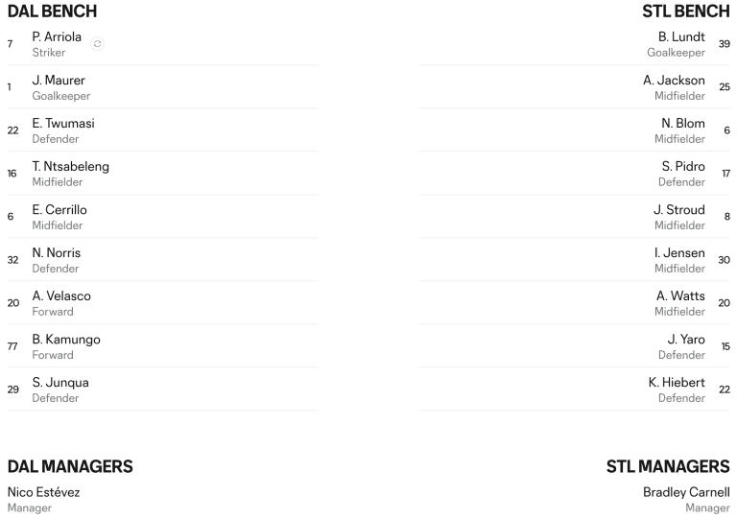Select A. Watts from the STL bench
Image resolution: width=737 pixels, height=519 pixels.
[x=575, y=303]
